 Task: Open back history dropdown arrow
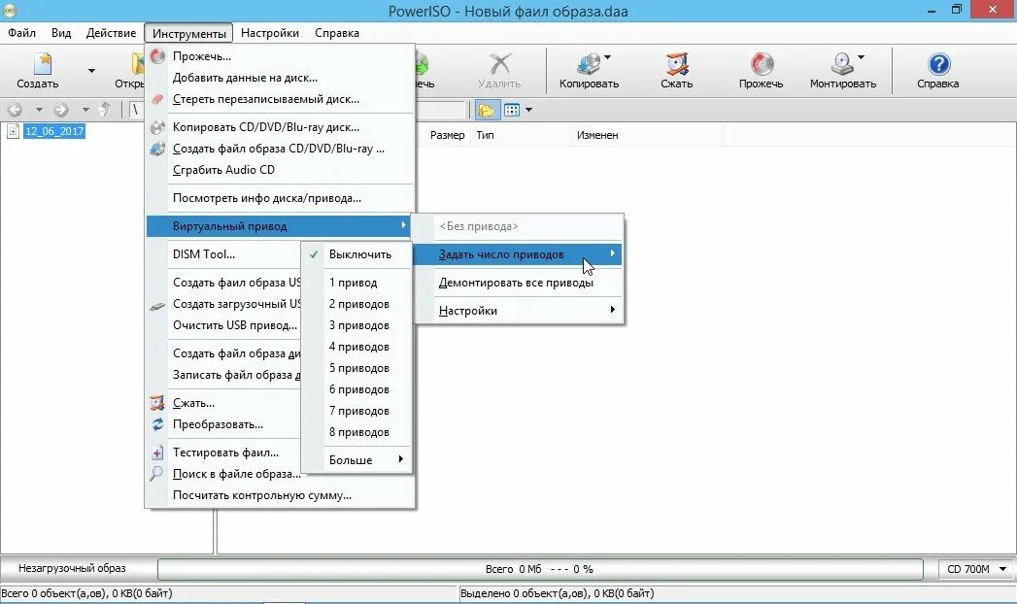coord(39,110)
